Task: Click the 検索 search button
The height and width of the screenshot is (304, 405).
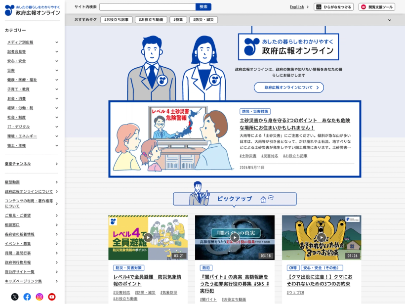Action: [203, 7]
